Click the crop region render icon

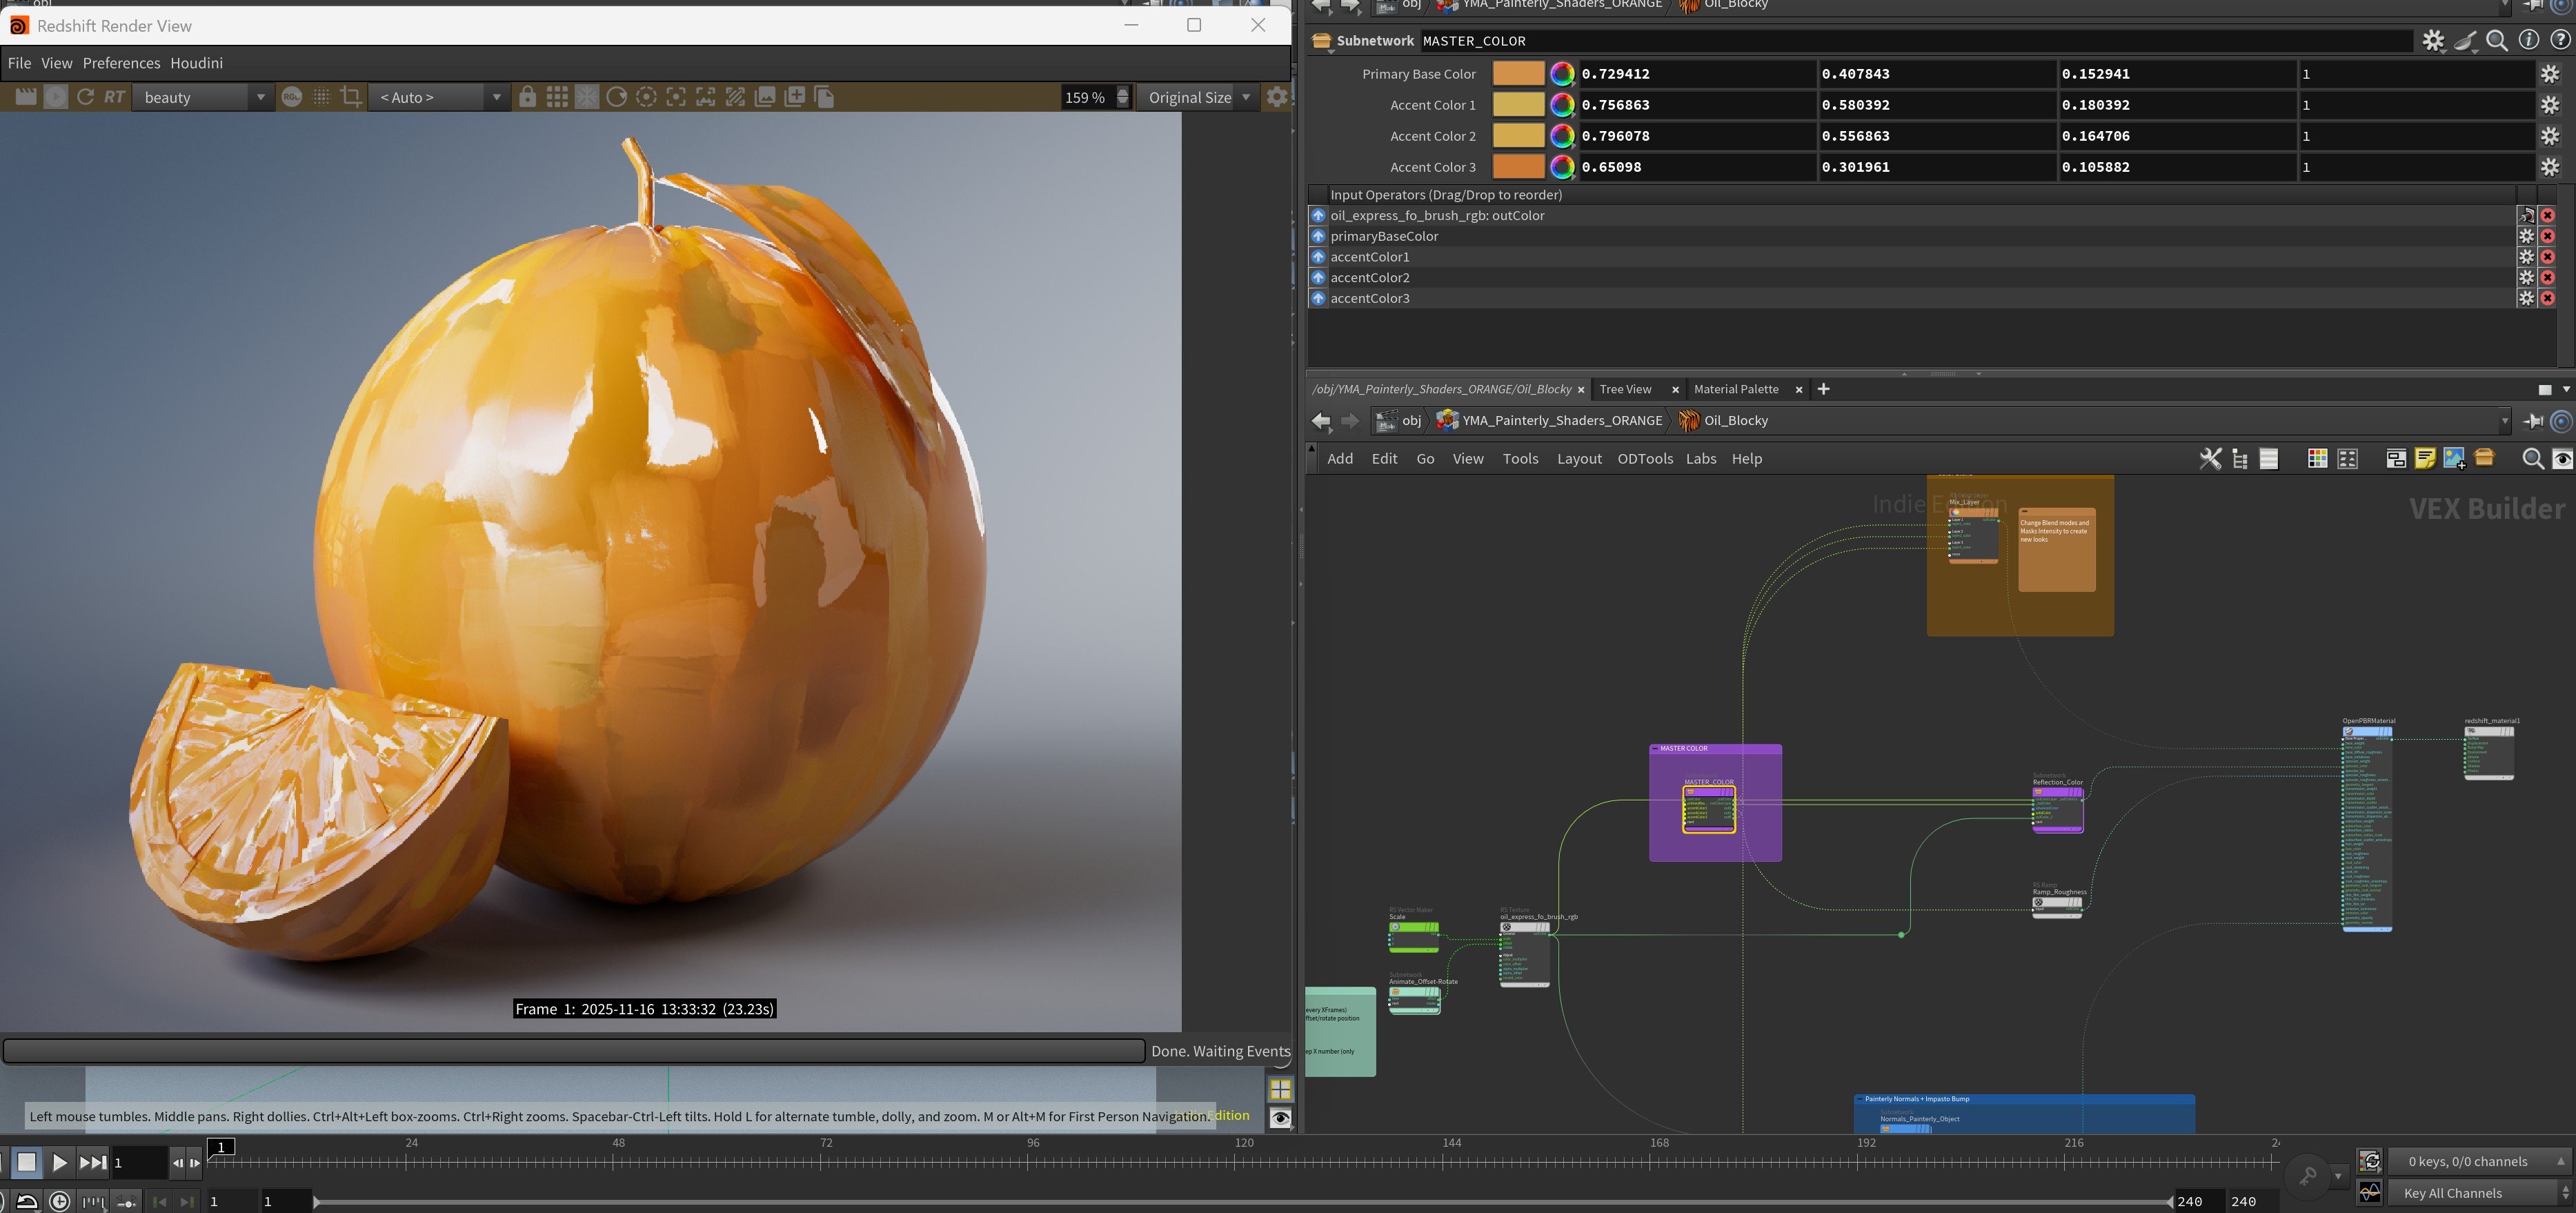coord(351,97)
